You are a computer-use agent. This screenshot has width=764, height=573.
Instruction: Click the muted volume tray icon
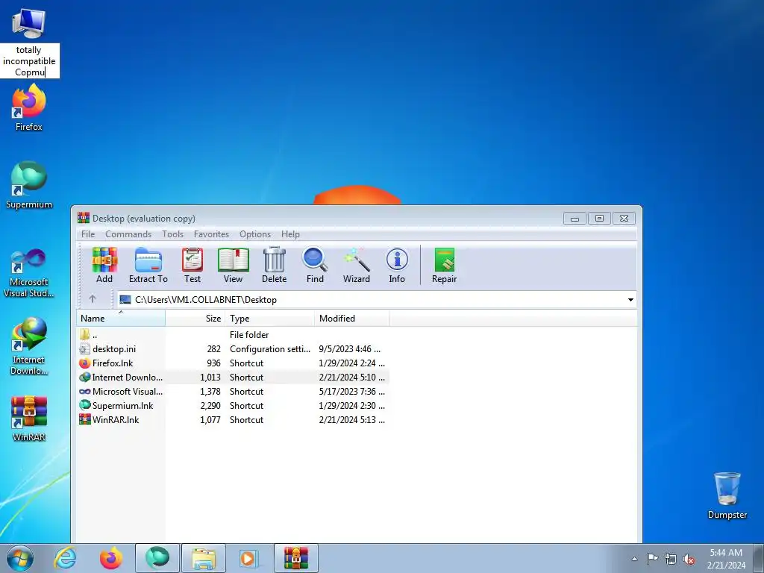click(689, 559)
